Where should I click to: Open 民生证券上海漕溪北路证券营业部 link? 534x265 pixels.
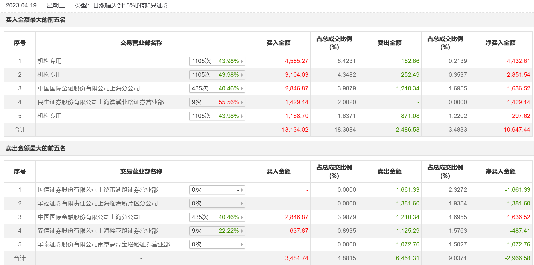[101, 102]
